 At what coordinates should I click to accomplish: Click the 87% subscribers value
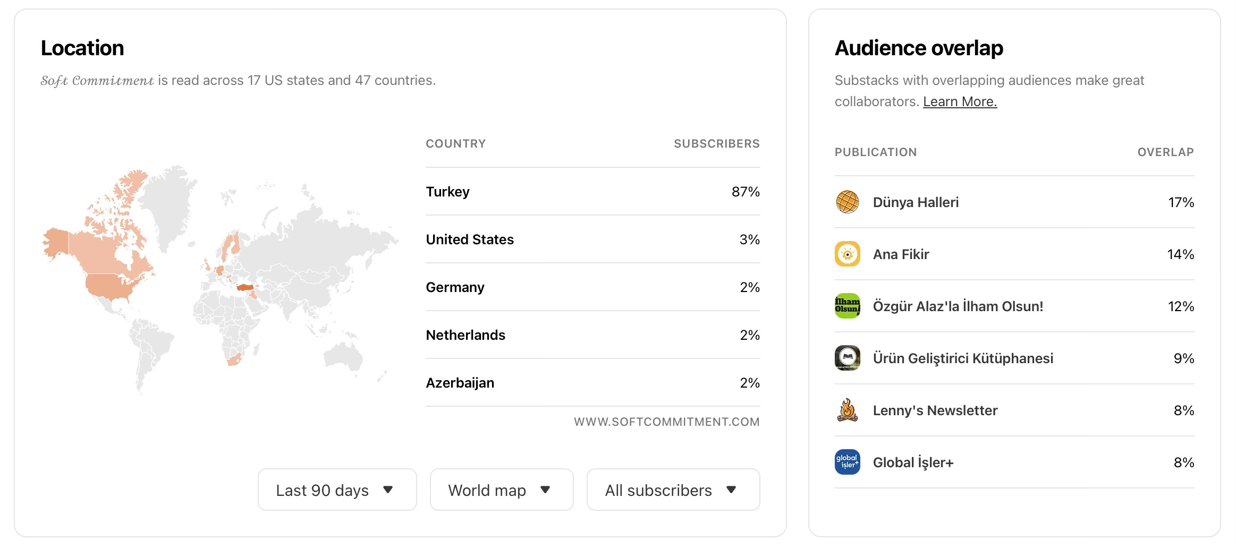746,192
